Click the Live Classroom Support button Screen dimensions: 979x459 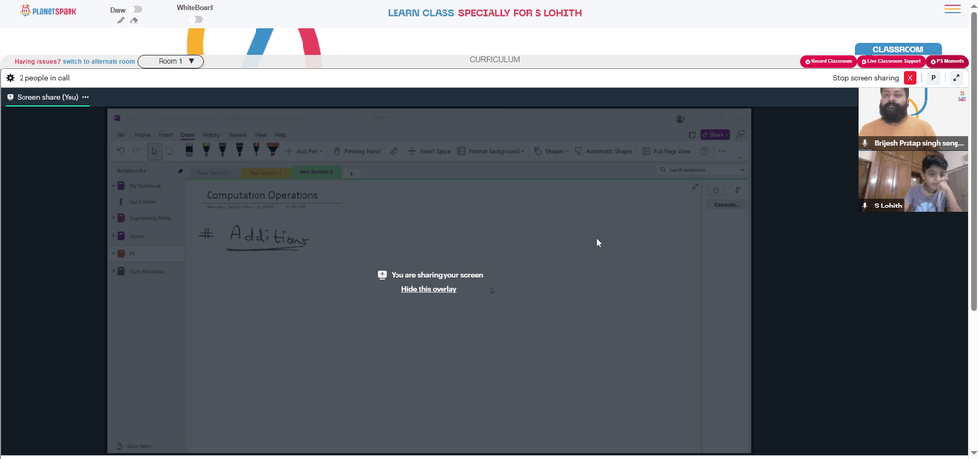pyautogui.click(x=891, y=62)
